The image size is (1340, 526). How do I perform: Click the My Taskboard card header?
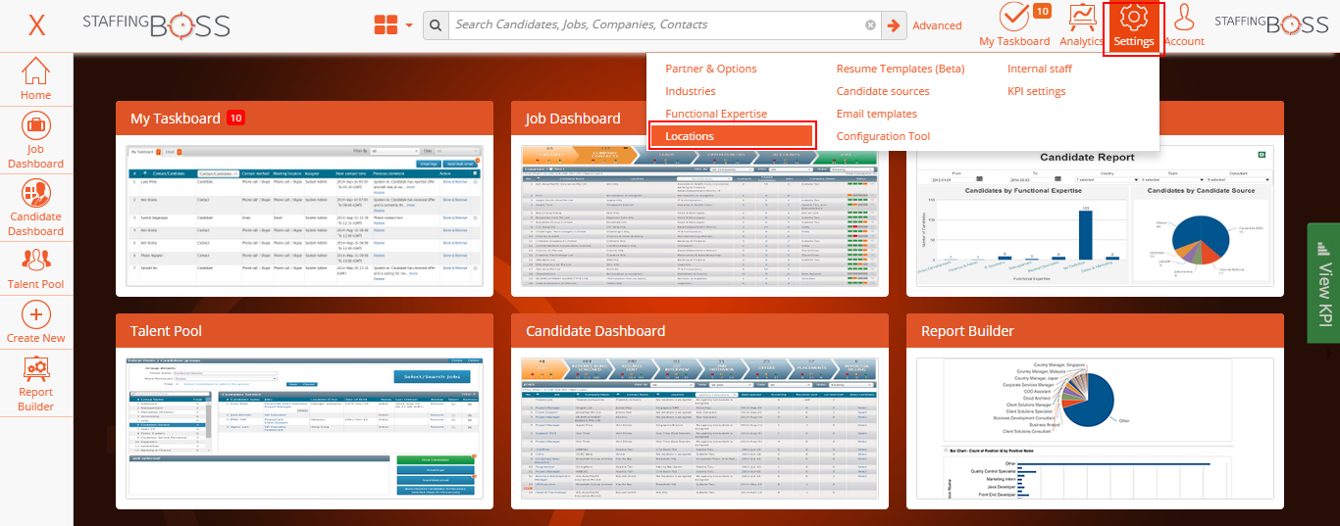[x=304, y=119]
